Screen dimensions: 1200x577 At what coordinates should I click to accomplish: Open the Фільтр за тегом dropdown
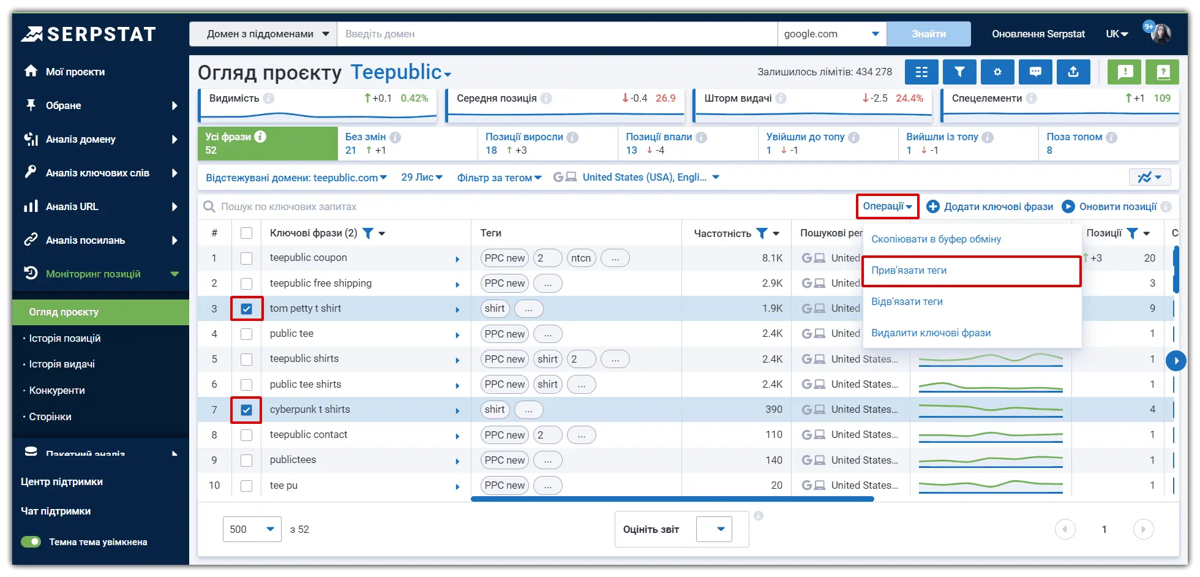(x=500, y=178)
